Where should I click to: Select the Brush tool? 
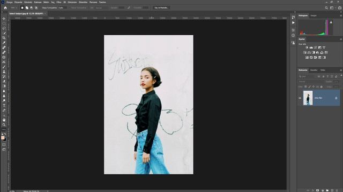coord(4,67)
